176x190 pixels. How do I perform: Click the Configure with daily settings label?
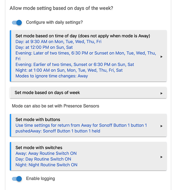(x=54, y=22)
